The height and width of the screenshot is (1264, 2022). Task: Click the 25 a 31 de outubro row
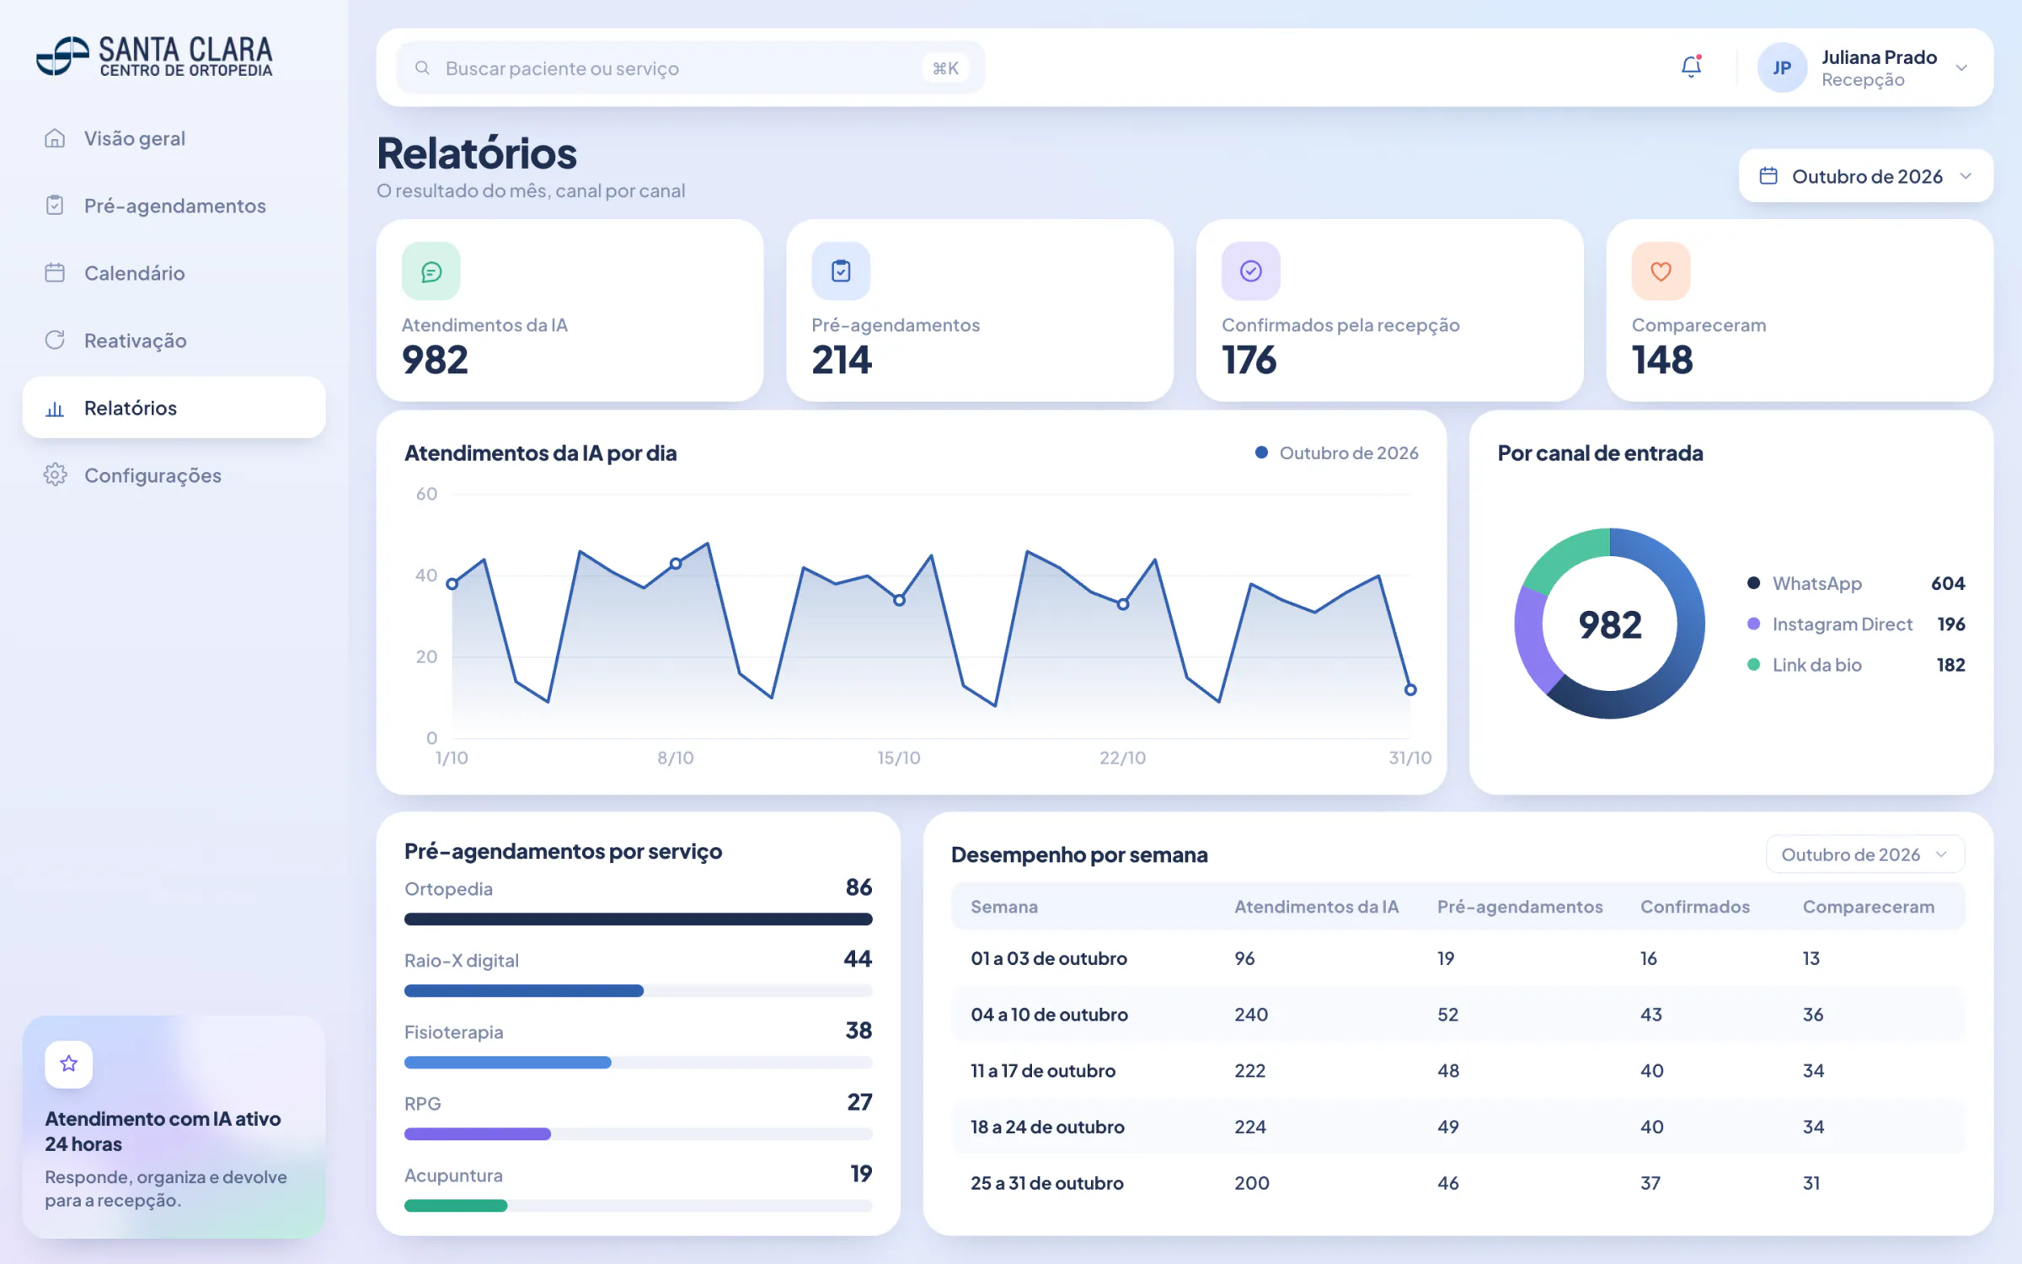[x=1458, y=1183]
